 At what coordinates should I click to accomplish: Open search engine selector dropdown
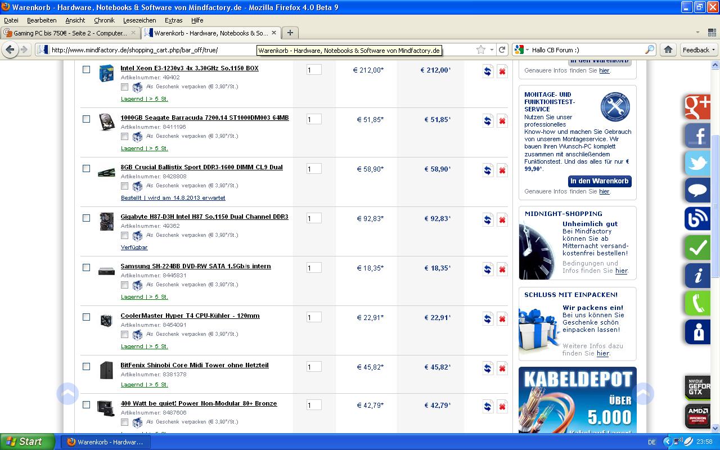point(521,49)
